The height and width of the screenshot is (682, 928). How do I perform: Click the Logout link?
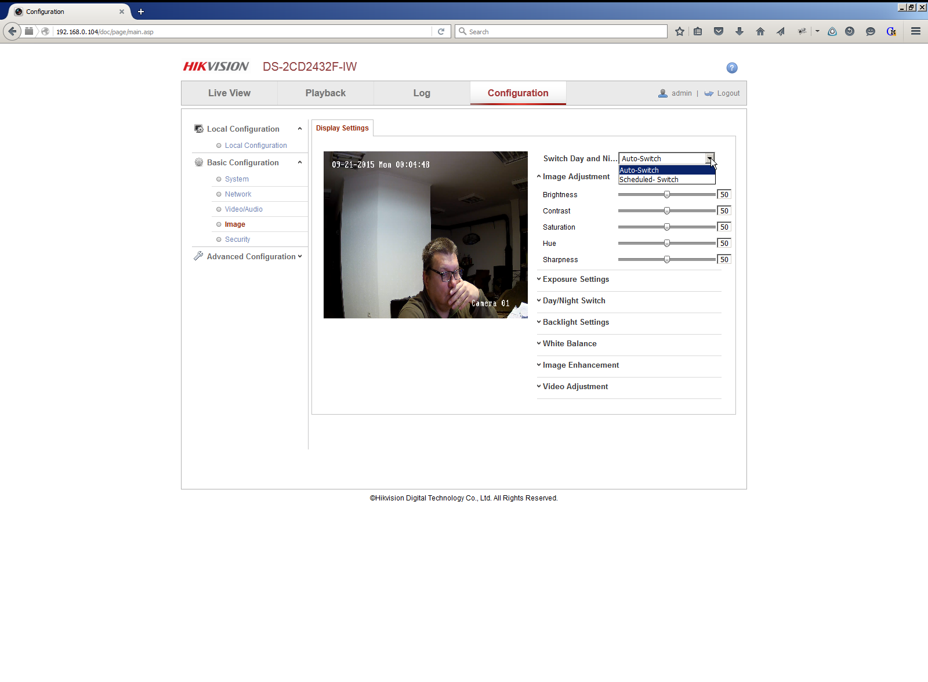(728, 93)
